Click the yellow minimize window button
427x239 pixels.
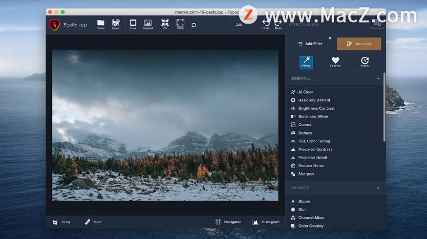[x=56, y=12]
